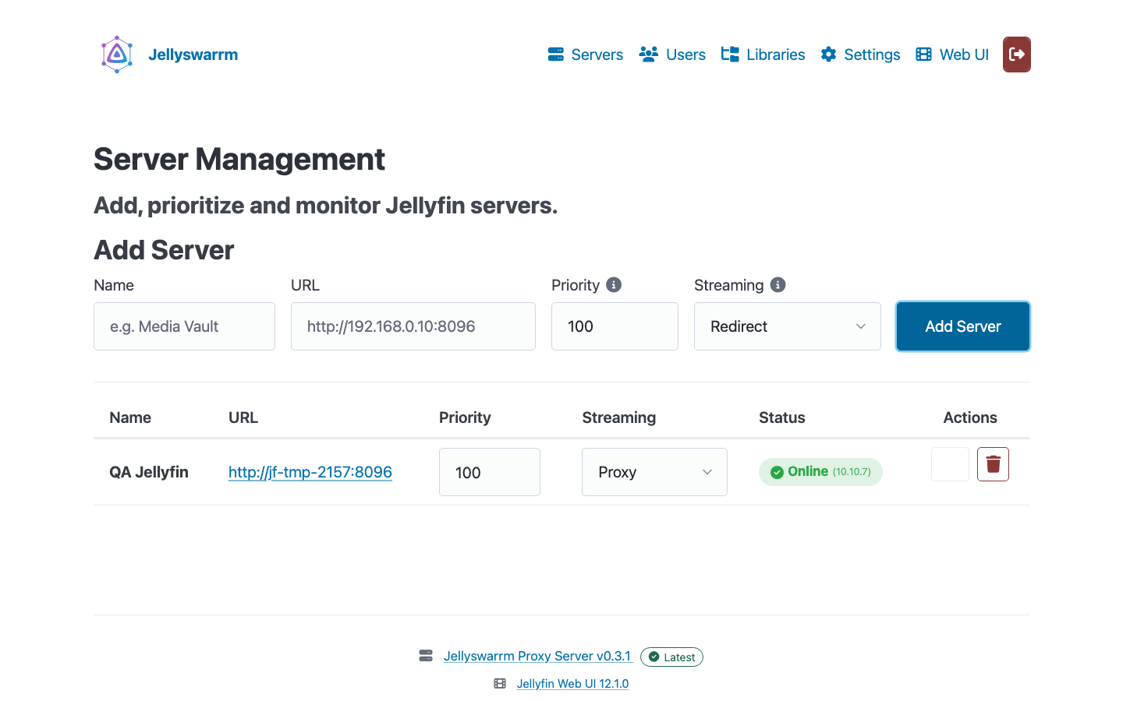This screenshot has height=701, width=1123.
Task: Open the Servers menu item
Action: [x=586, y=55]
